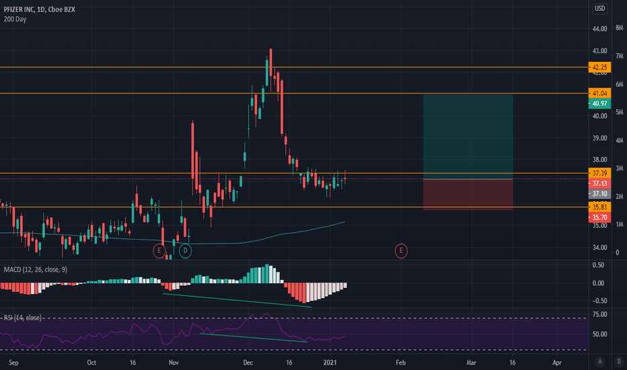The image size is (627, 370).
Task: Click the -0.50 MACD axis value
Action: tap(598, 301)
